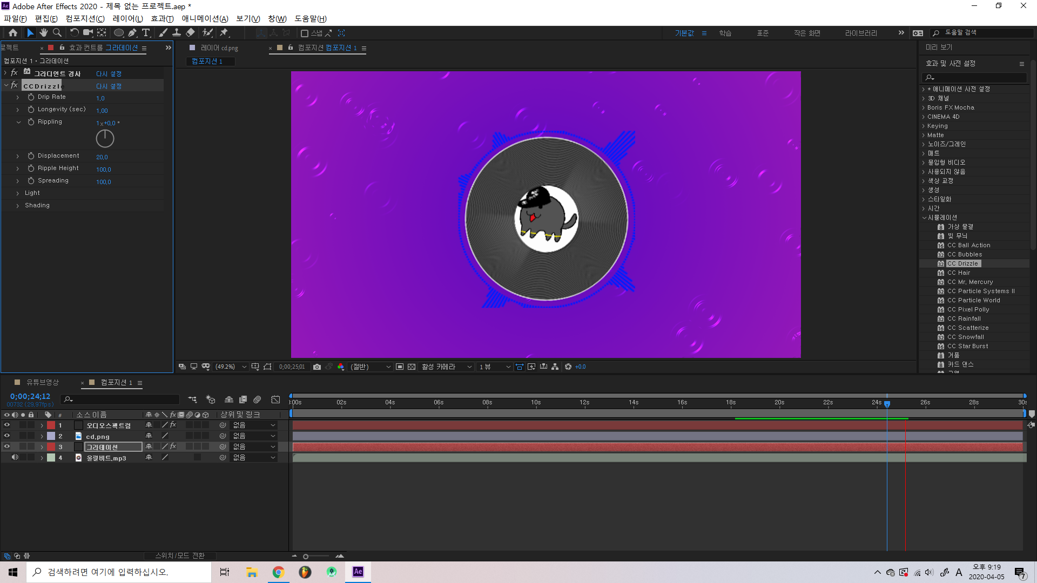
Task: Open the 1 뷰 layout dropdown
Action: (494, 367)
